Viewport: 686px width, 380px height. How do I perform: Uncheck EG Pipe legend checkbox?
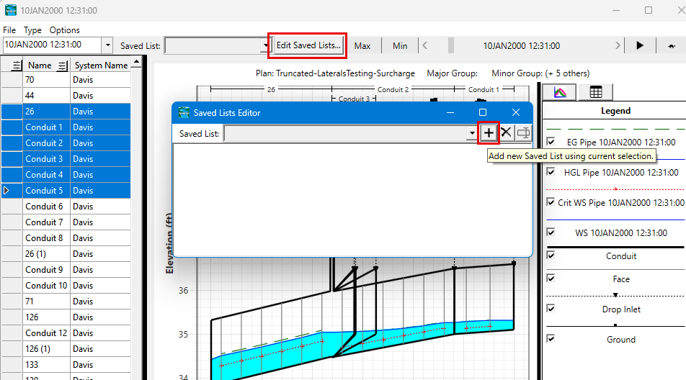[x=551, y=142]
